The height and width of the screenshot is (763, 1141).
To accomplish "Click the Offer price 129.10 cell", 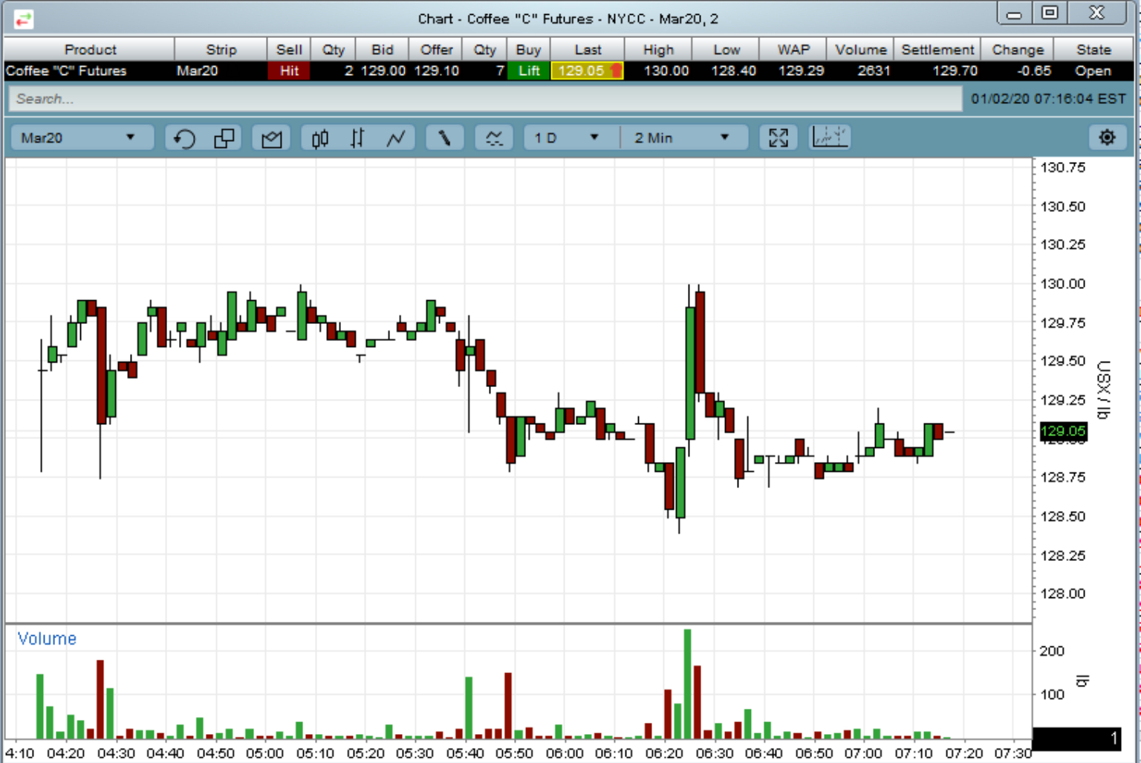I will tap(436, 71).
